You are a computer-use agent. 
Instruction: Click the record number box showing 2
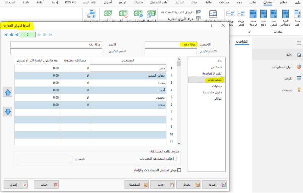pyautogui.click(x=28, y=35)
